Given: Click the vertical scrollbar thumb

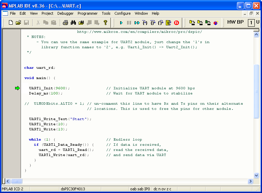Looking at the screenshot, I should point(256,91).
